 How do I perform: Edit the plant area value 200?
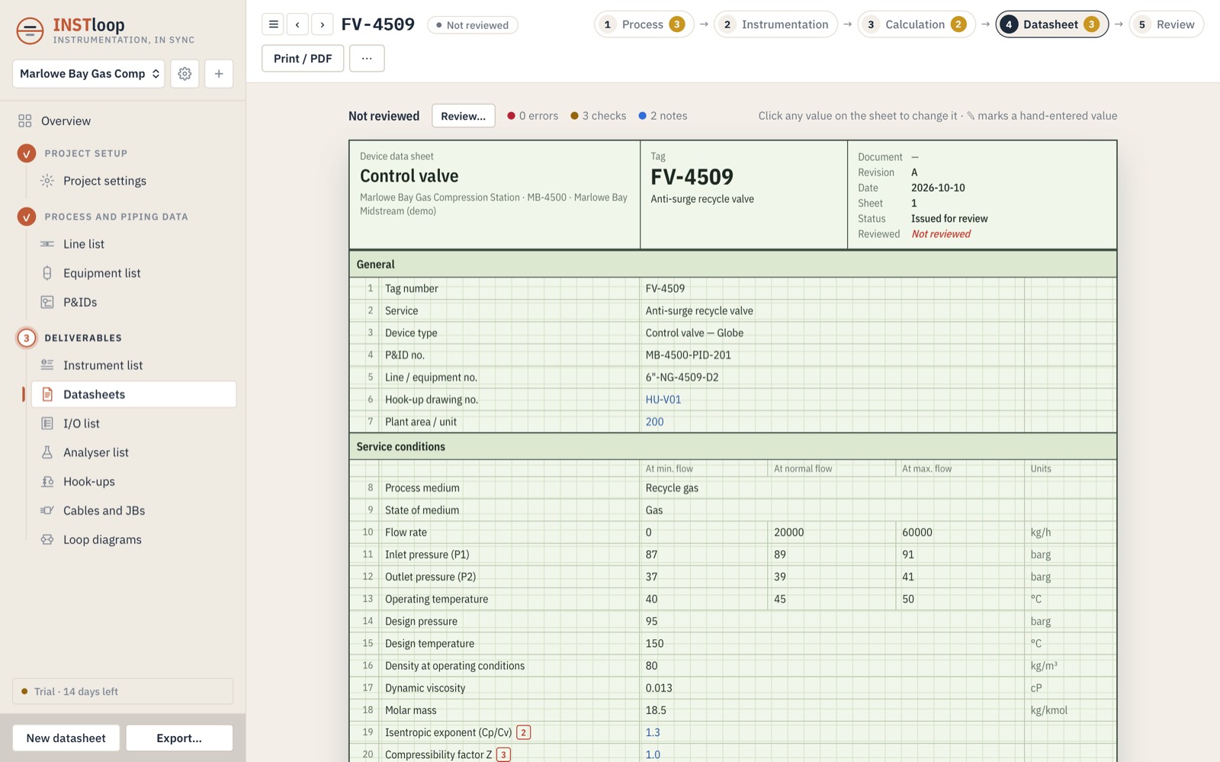coord(655,421)
